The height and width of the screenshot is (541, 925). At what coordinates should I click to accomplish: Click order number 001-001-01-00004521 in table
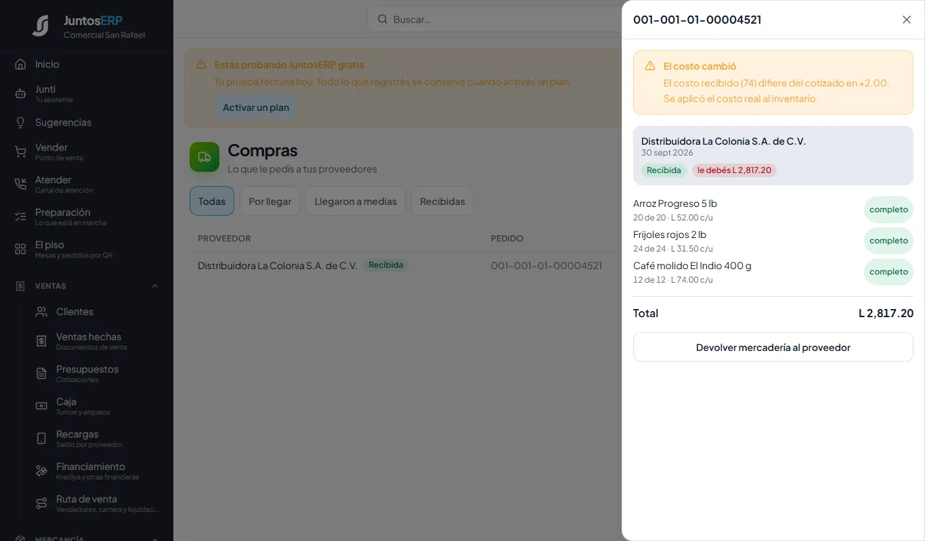click(546, 266)
